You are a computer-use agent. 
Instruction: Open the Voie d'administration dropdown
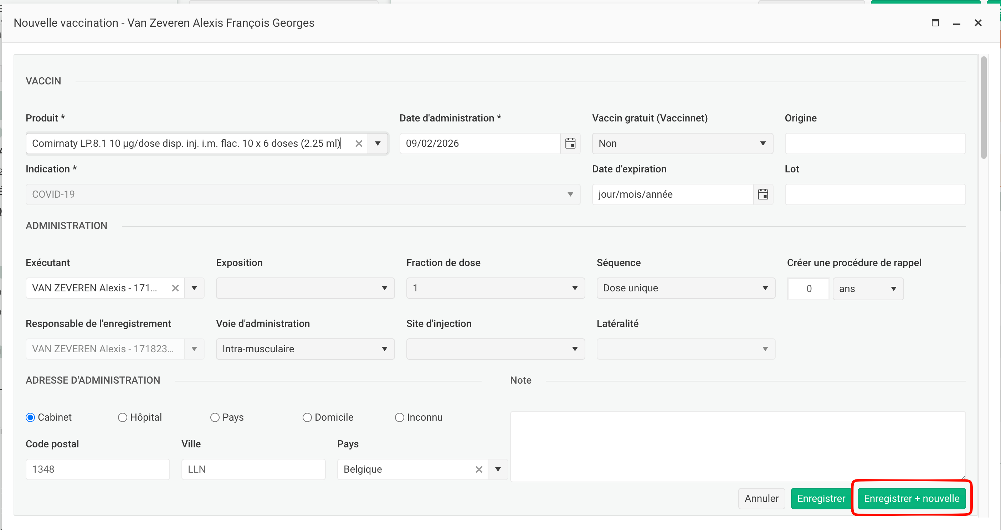(x=305, y=349)
